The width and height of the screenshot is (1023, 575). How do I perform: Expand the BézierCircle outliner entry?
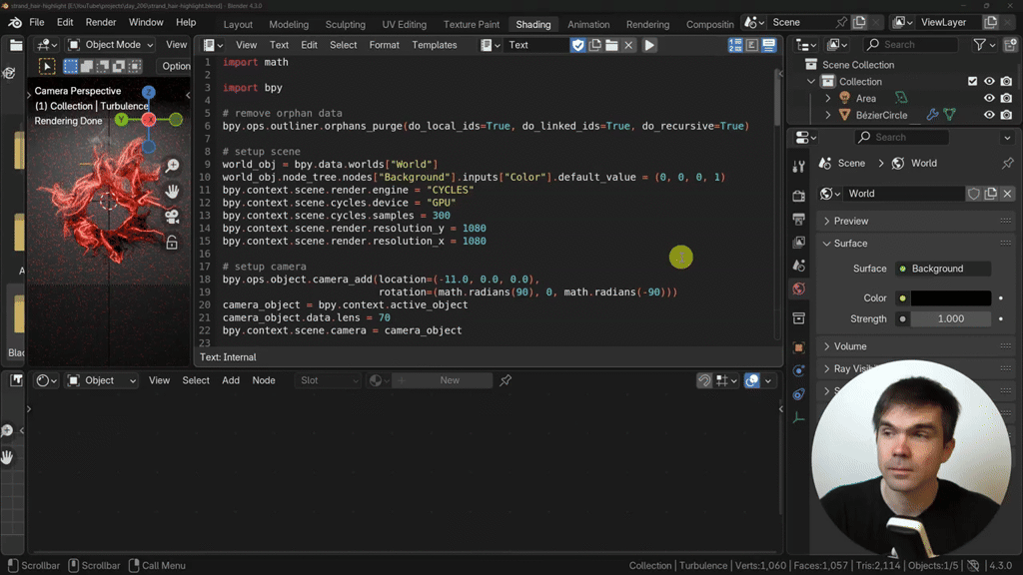(x=828, y=115)
